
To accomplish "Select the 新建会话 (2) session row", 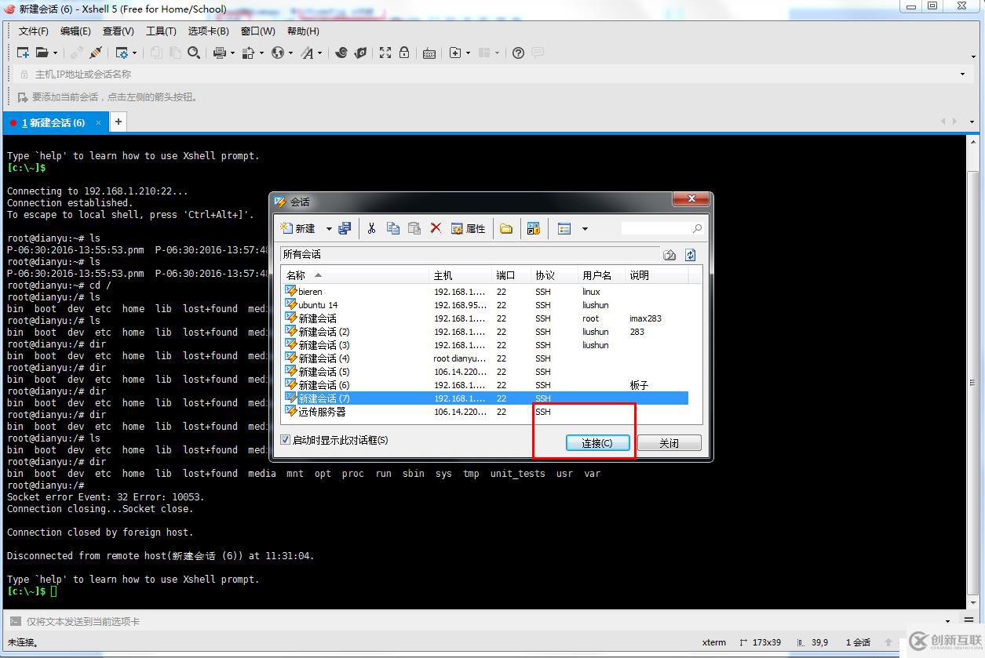I will 485,332.
